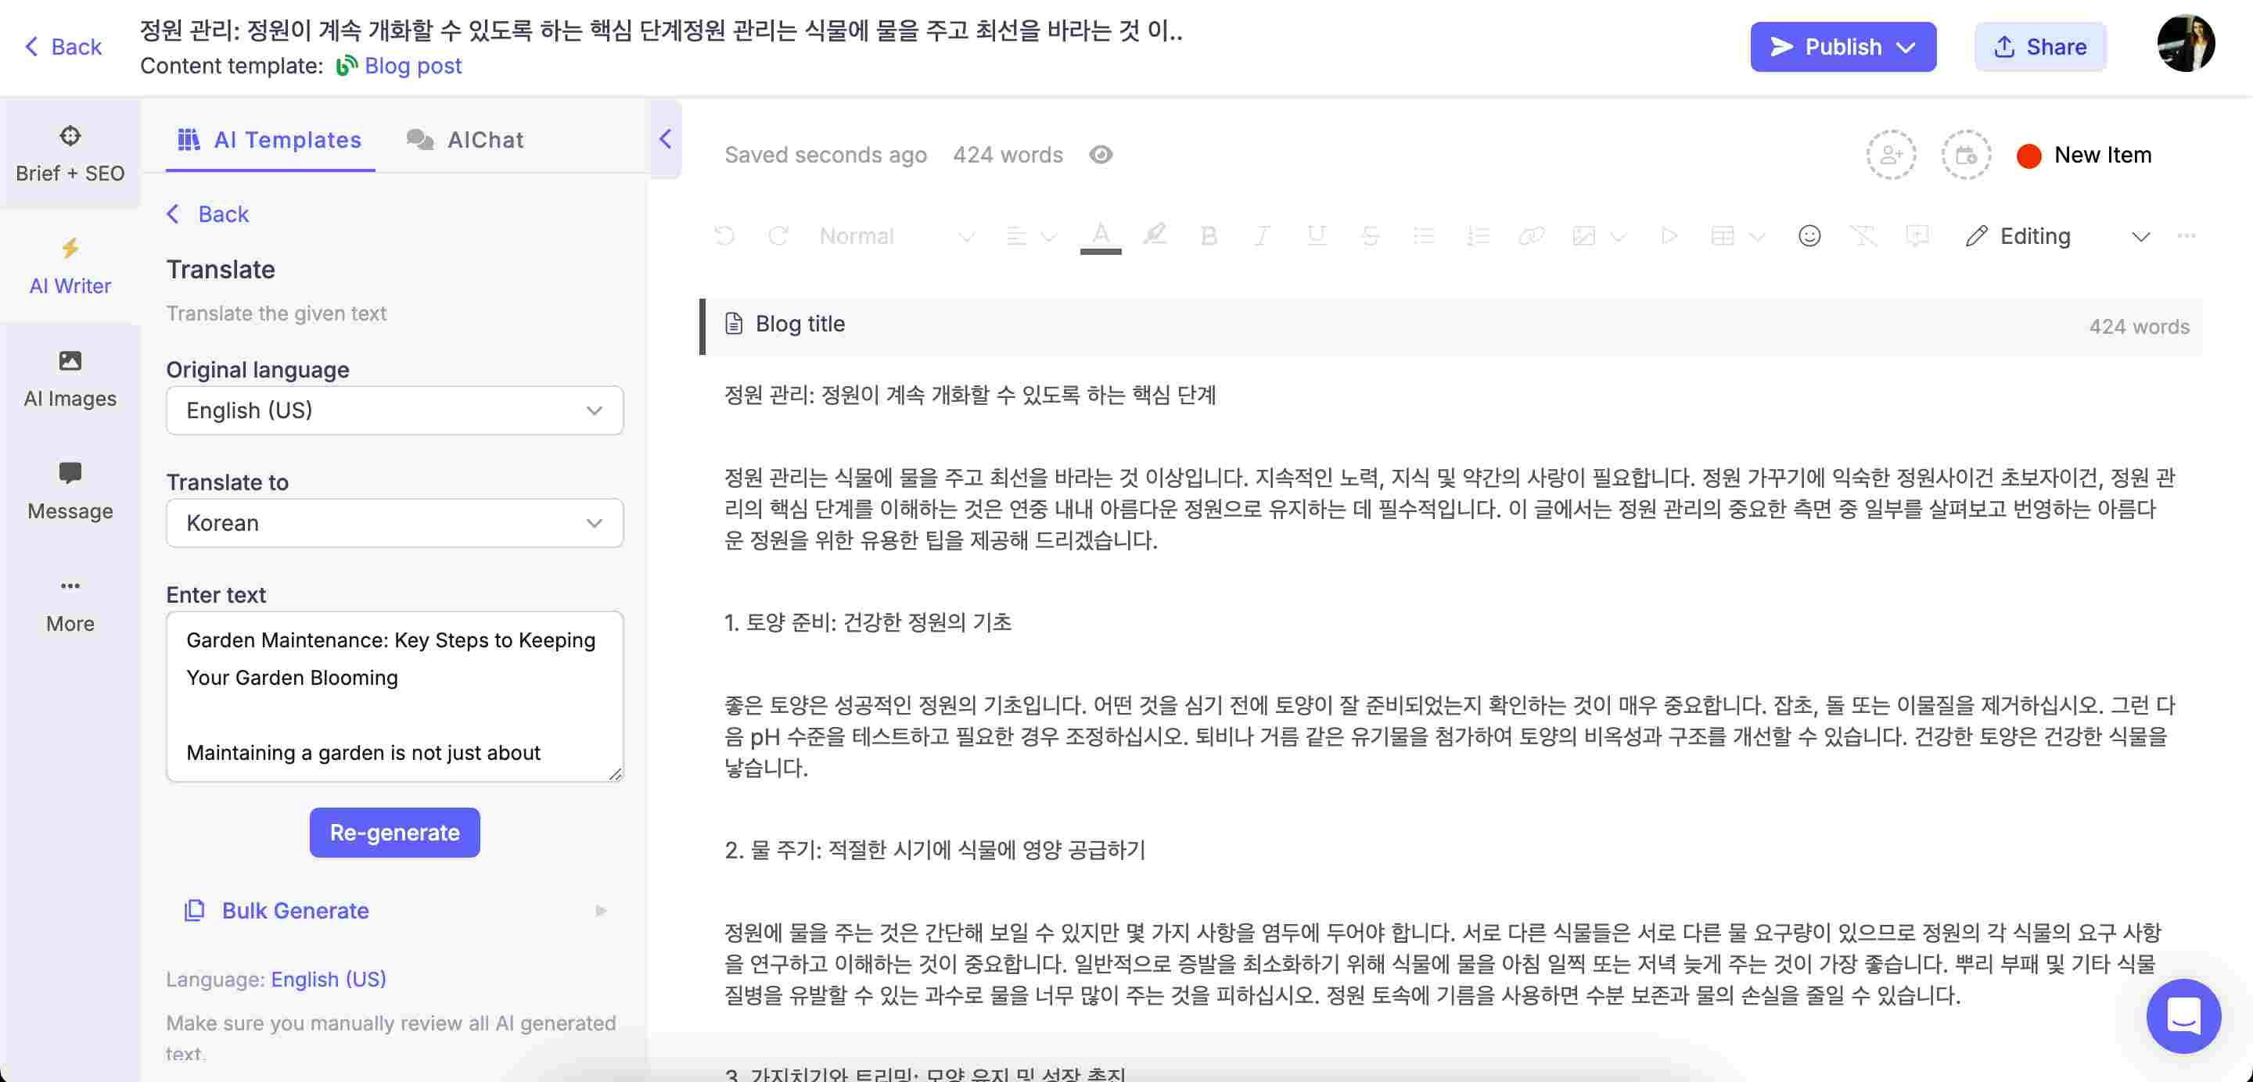Screen dimensions: 2253x1082
Task: Open the user profile avatar
Action: pos(2186,44)
